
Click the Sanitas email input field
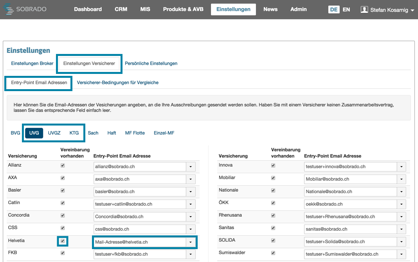(350, 229)
